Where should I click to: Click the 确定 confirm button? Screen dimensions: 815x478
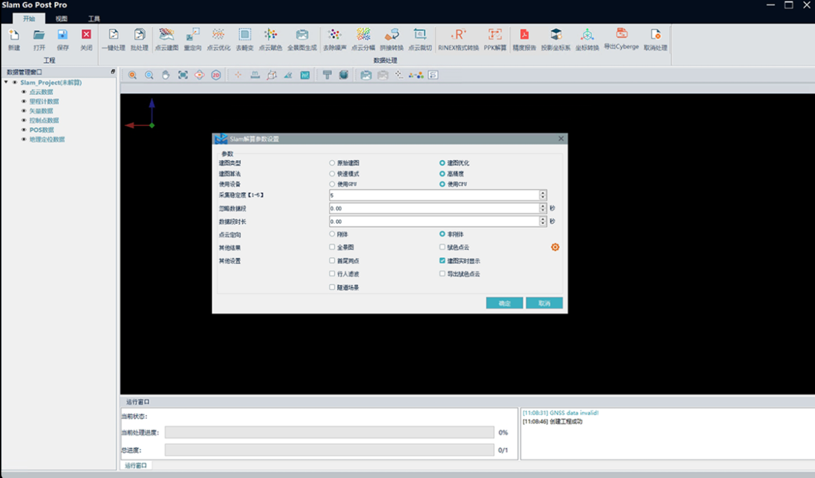pos(504,303)
